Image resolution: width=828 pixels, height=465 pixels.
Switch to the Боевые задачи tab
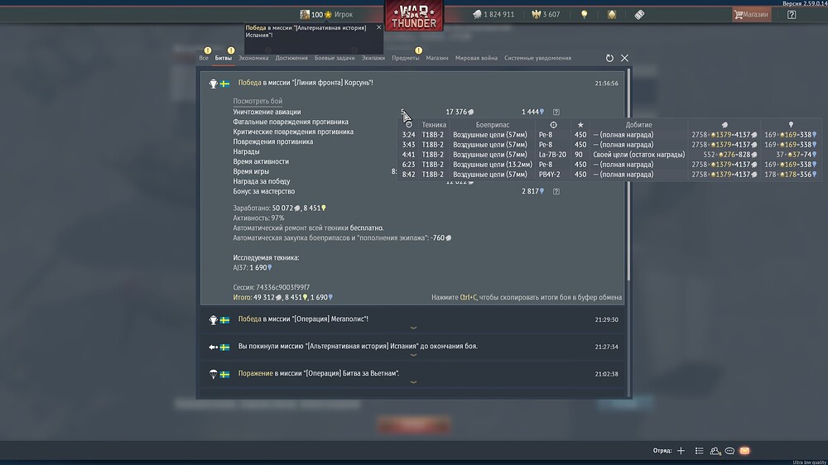[335, 58]
